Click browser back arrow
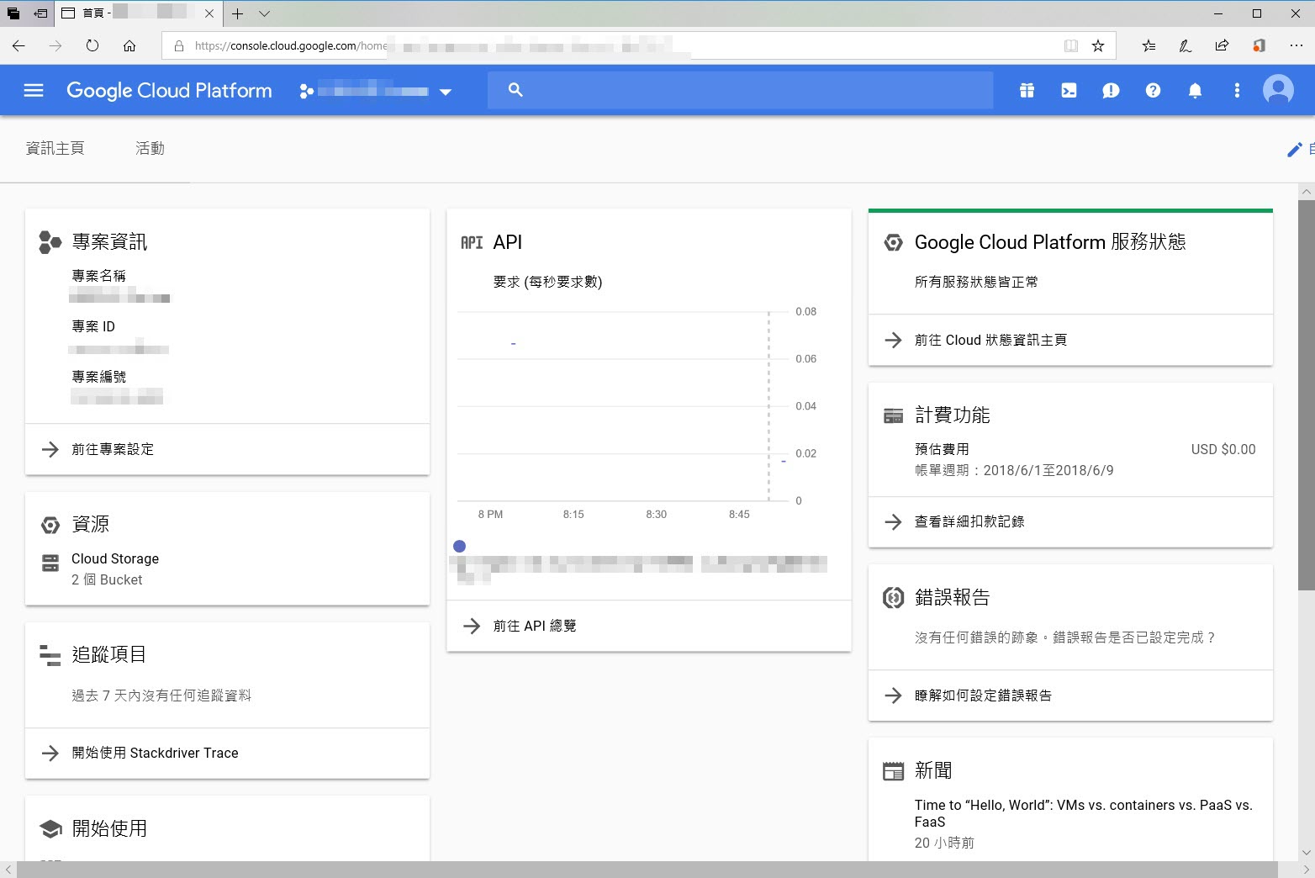Image resolution: width=1315 pixels, height=878 pixels. pos(18,45)
